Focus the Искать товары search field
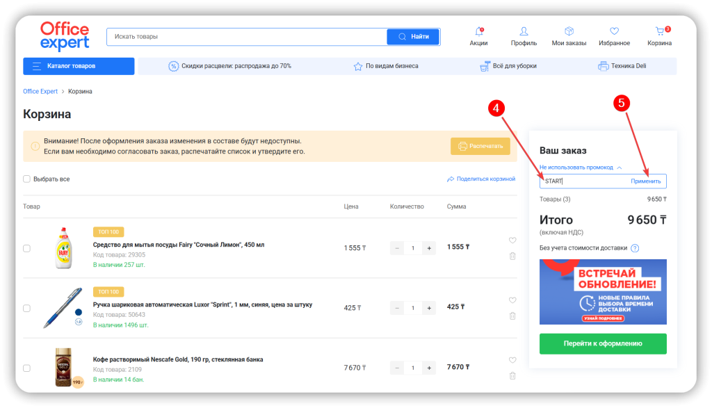 coord(247,37)
